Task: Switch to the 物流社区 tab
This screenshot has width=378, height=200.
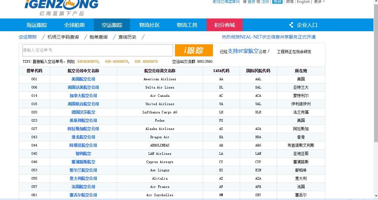Action: point(149,25)
